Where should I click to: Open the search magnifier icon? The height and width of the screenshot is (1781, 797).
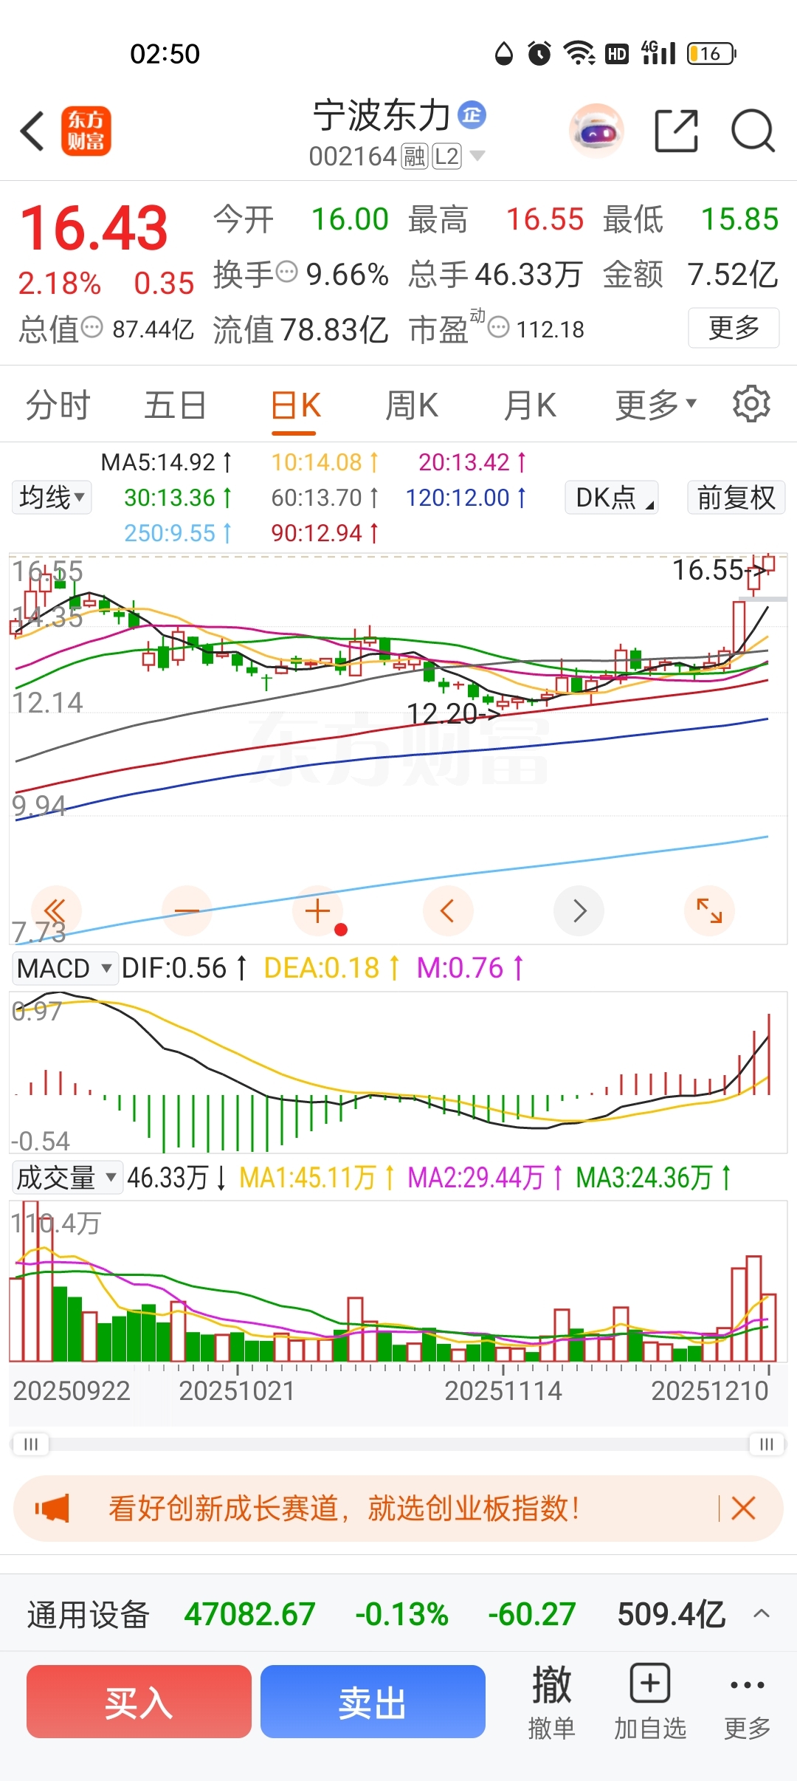[753, 131]
